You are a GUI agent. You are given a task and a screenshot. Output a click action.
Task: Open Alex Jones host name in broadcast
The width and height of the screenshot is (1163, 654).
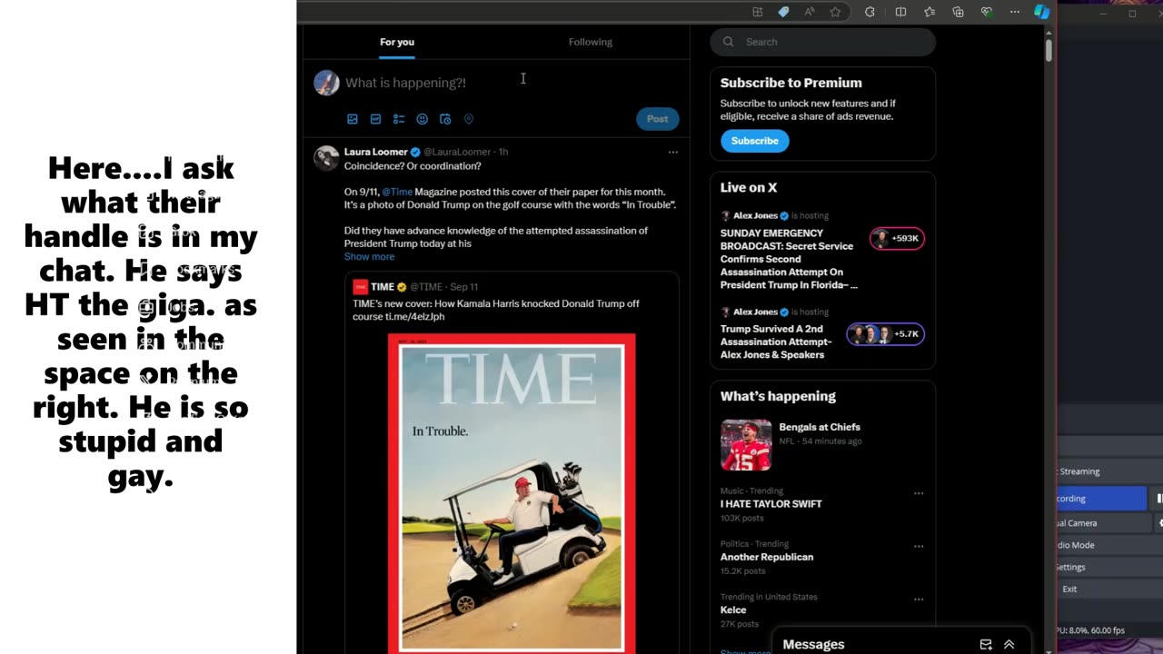tap(755, 215)
